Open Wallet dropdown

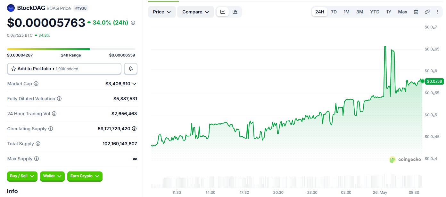[x=52, y=176]
